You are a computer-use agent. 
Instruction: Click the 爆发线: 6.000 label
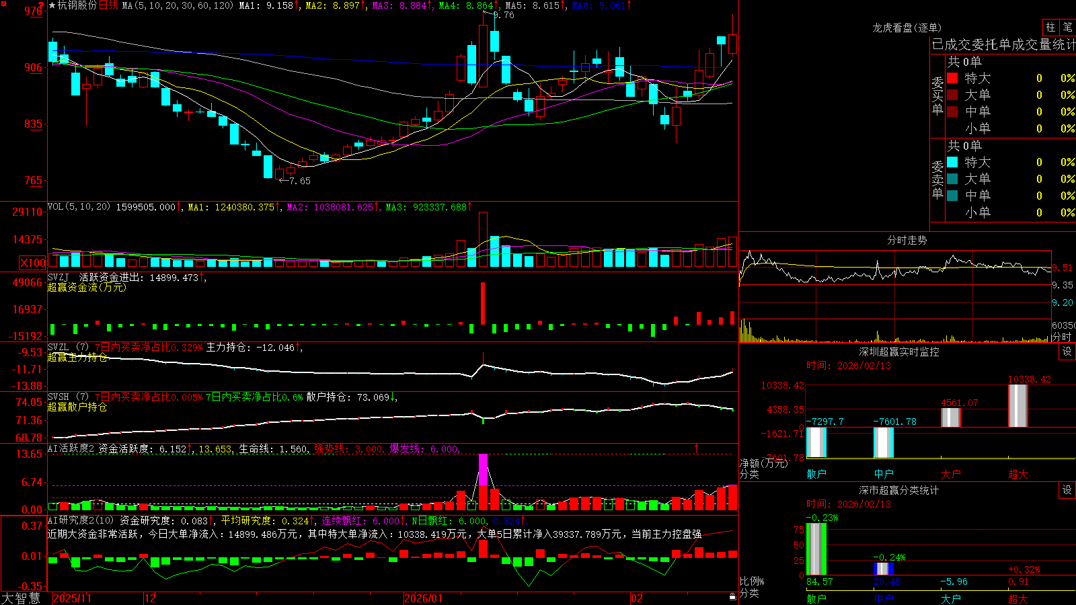(x=424, y=449)
